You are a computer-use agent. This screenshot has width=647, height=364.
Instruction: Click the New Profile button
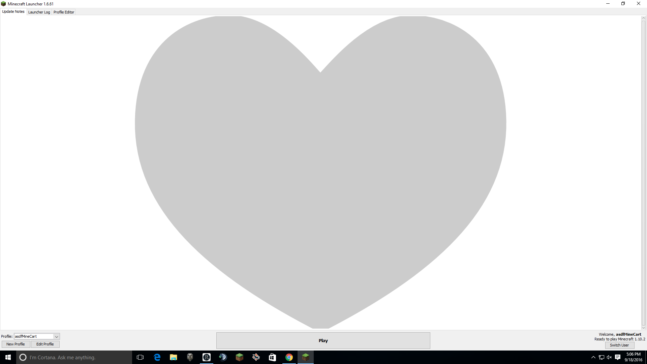tap(16, 344)
